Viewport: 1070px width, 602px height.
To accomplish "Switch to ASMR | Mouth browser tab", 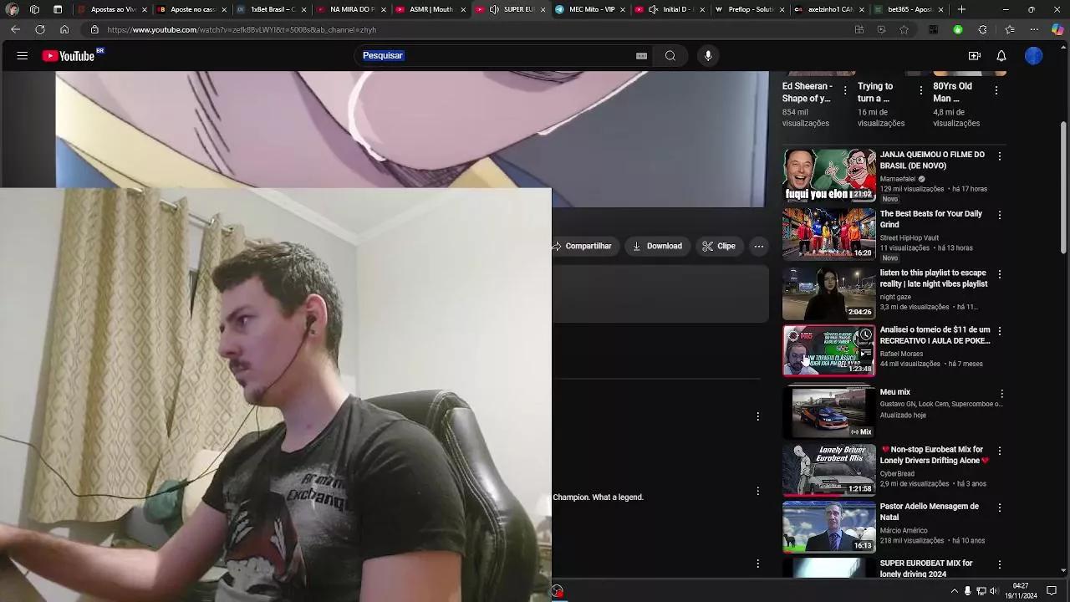I will [x=430, y=9].
